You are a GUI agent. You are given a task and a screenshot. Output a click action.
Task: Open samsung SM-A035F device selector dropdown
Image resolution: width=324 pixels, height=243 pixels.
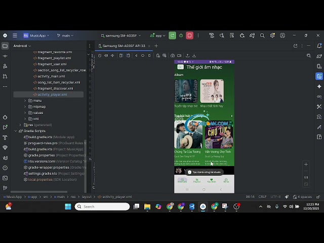[x=121, y=35]
